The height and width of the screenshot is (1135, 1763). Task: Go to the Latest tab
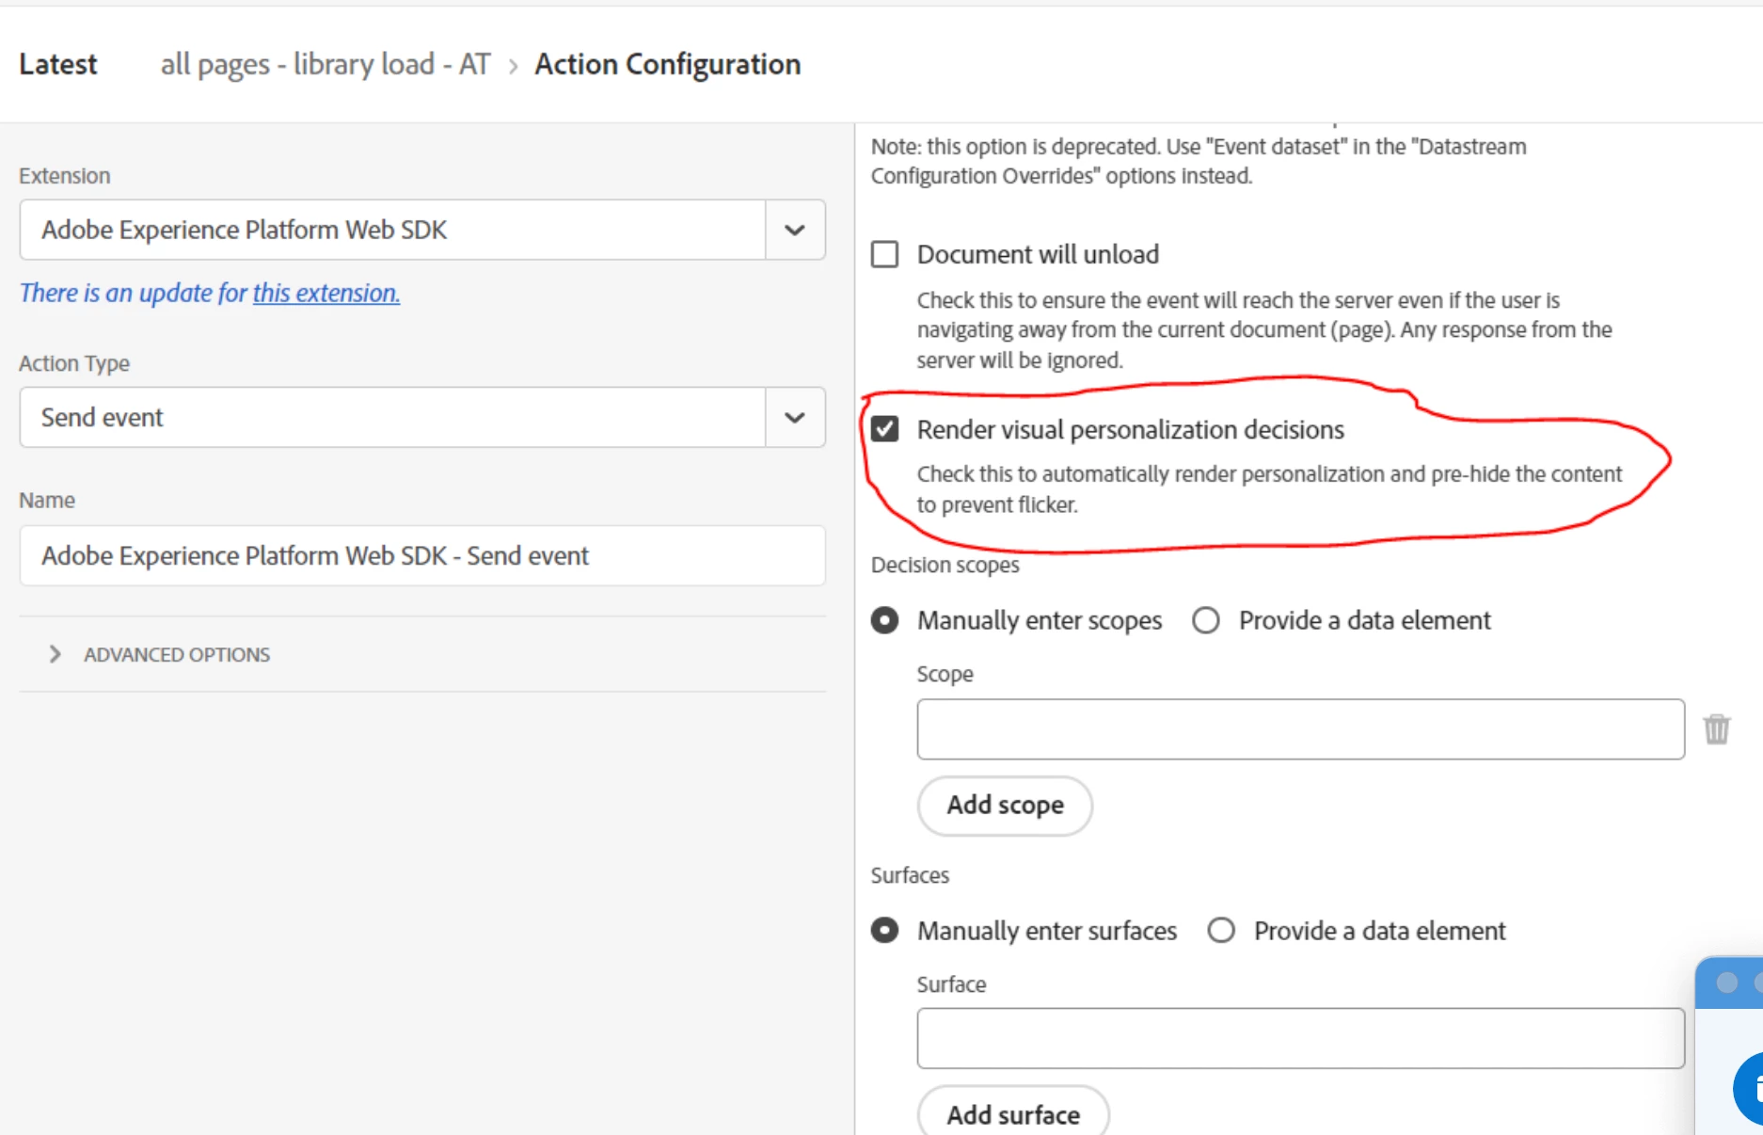click(x=58, y=64)
